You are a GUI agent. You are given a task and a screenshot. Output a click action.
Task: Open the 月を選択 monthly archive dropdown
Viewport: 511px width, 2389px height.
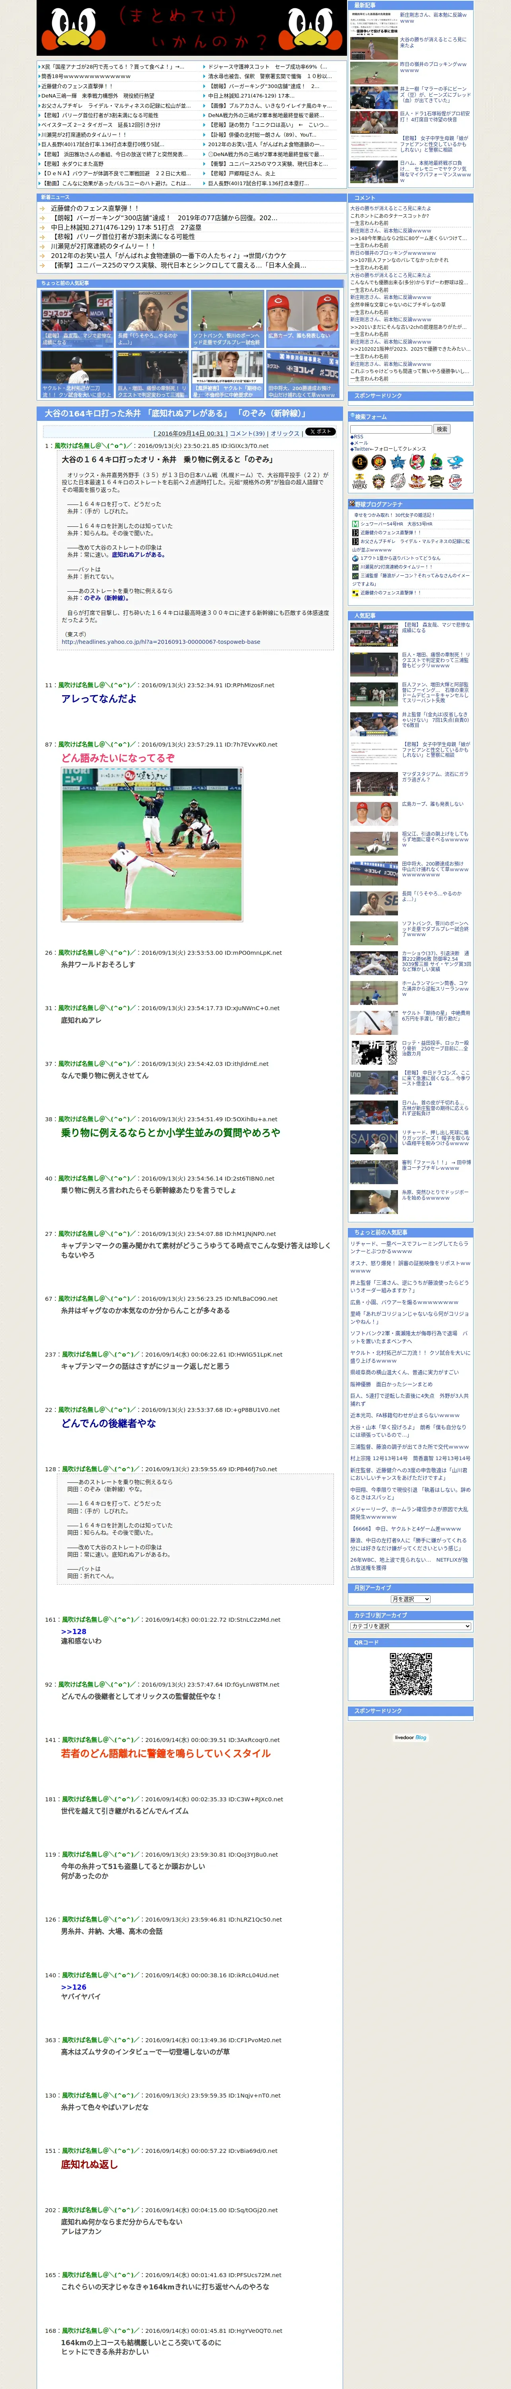(411, 1600)
